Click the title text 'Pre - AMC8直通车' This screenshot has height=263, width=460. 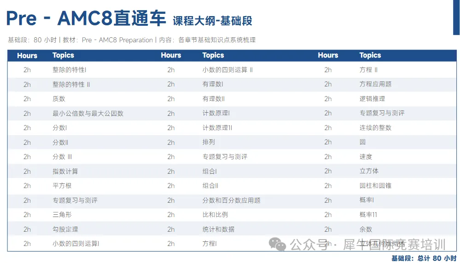[86, 18]
